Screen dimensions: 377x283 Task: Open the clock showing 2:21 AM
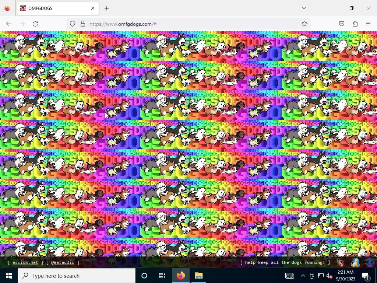click(345, 276)
